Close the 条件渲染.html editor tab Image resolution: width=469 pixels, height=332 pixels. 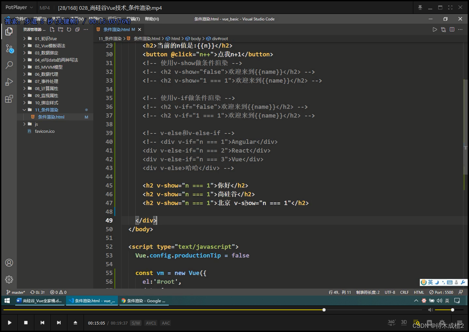pos(139,29)
